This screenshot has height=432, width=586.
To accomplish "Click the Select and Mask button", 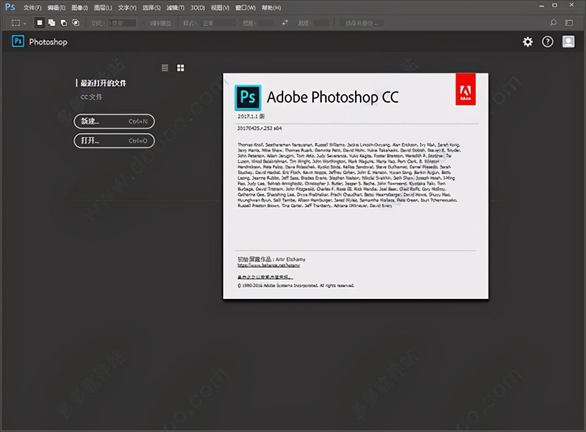I will 362,23.
